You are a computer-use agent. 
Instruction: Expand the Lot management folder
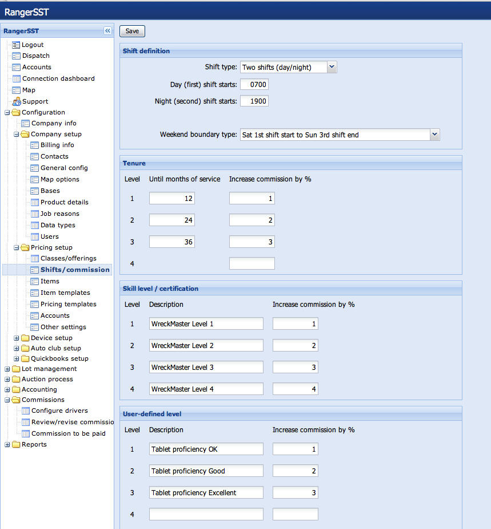tap(7, 369)
